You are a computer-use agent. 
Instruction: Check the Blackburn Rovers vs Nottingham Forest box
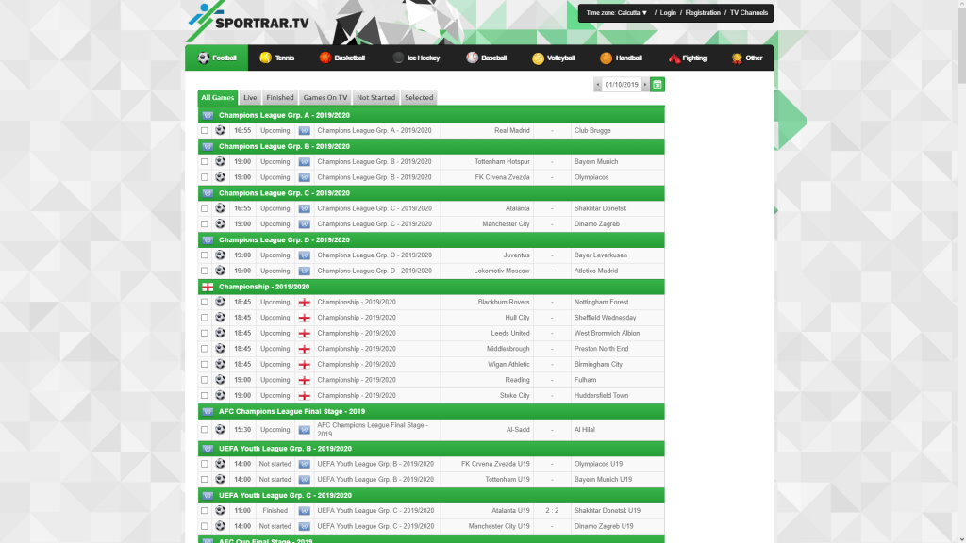[205, 303]
